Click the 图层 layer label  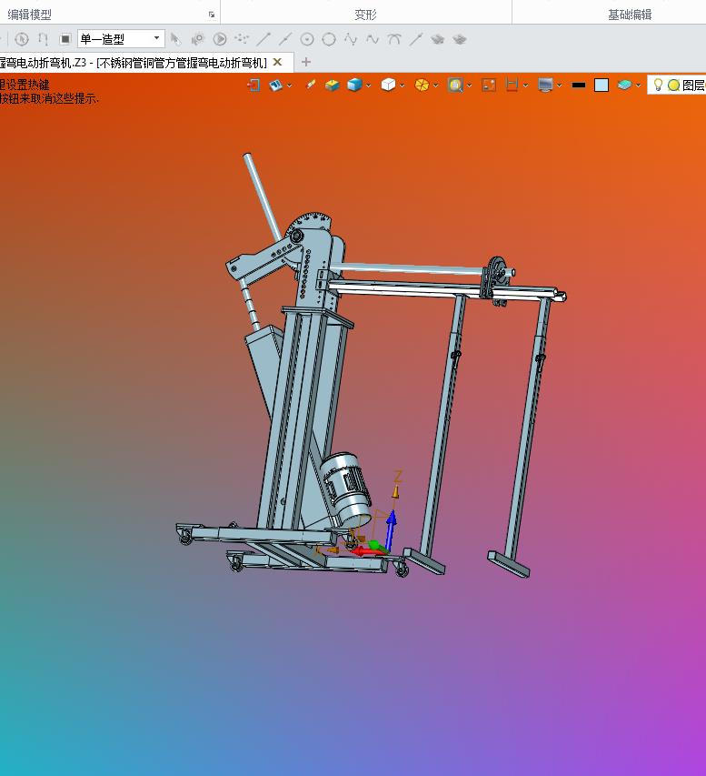tap(693, 86)
